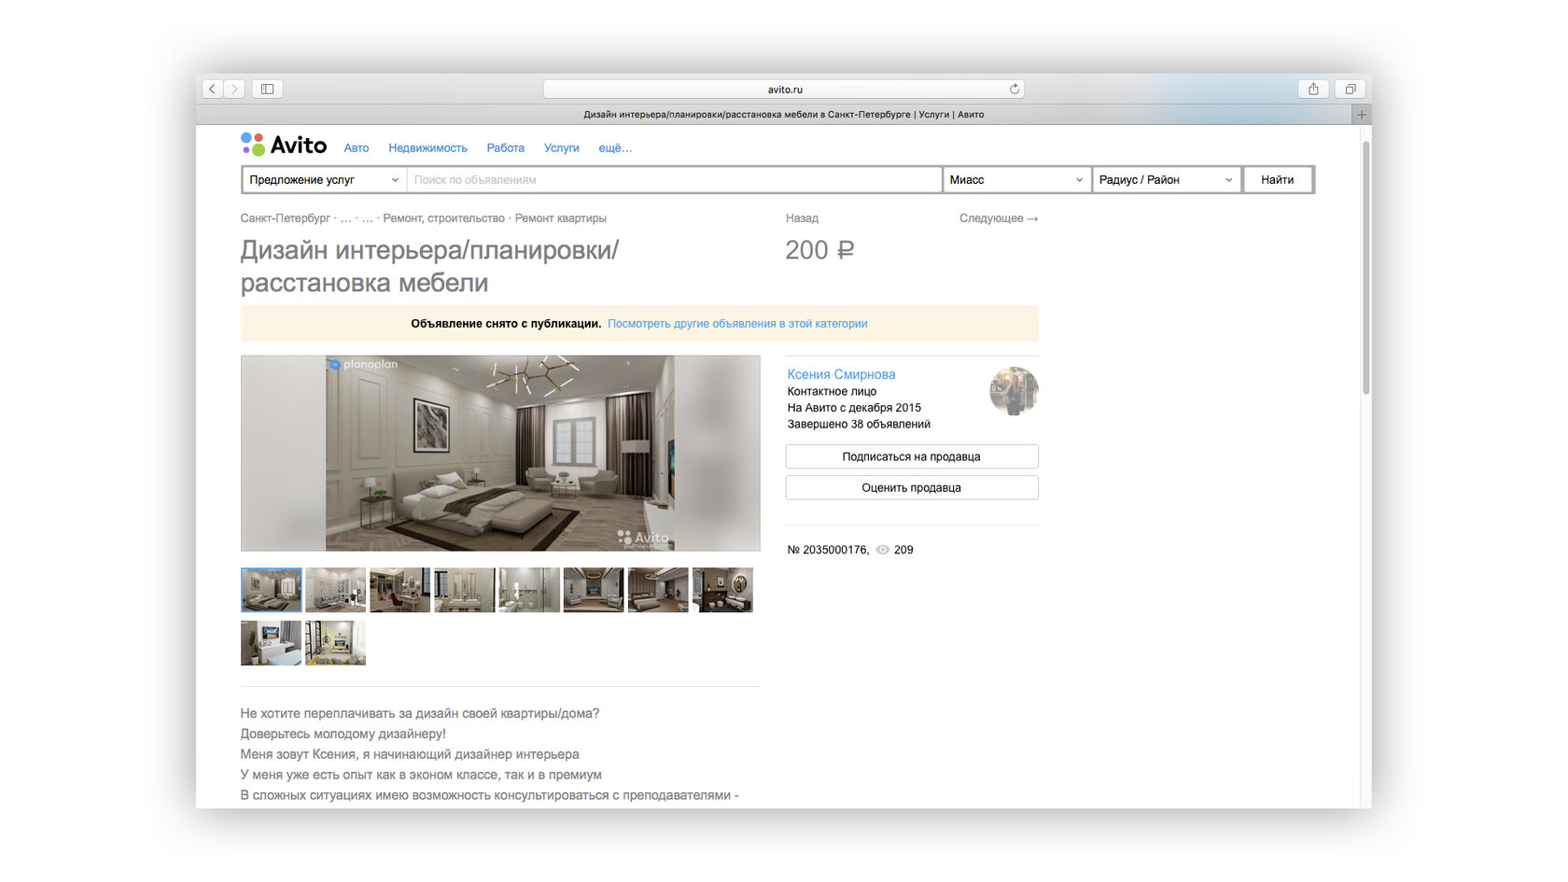Reload the avito.ru page

(1015, 89)
